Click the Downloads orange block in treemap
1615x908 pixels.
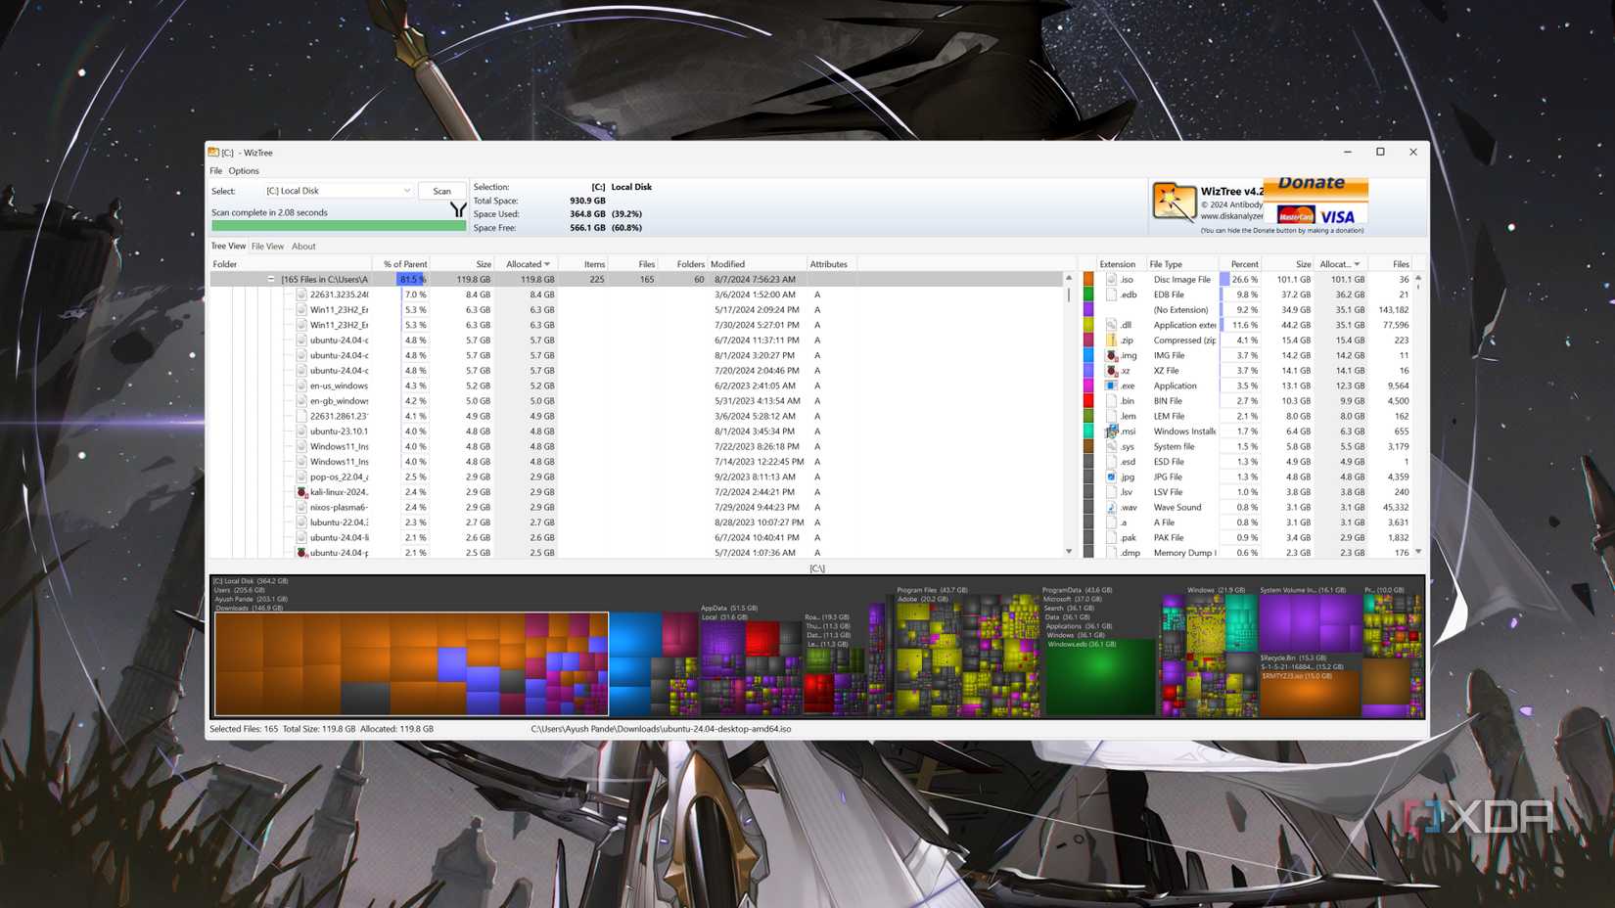point(411,663)
